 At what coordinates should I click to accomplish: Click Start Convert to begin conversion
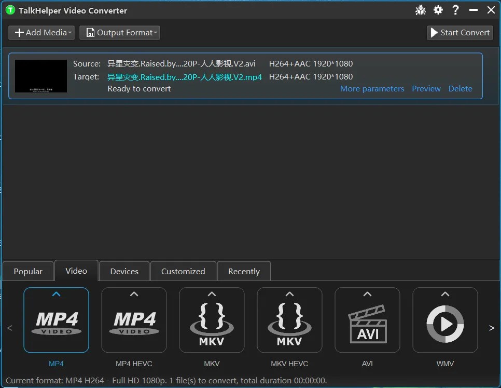tap(460, 32)
